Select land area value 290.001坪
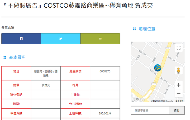This screenshot has width=190, height=120. coord(105,113)
